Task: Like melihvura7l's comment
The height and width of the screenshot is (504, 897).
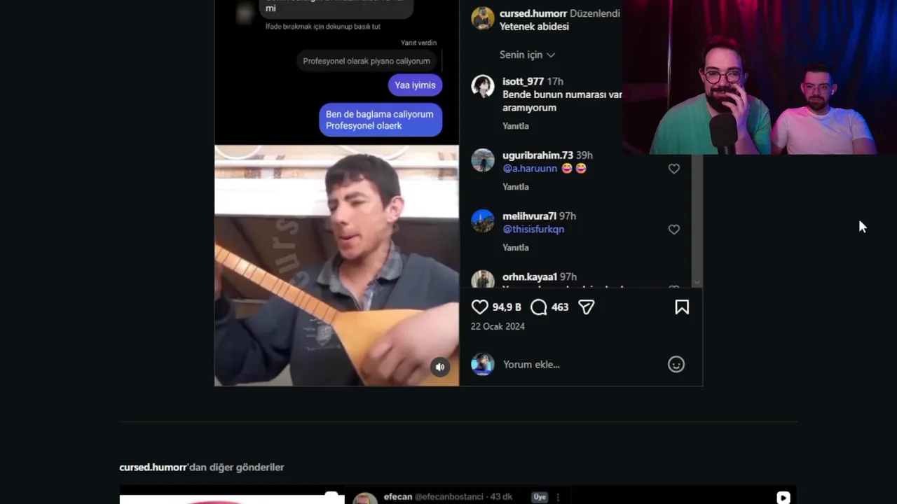Action: tap(674, 230)
